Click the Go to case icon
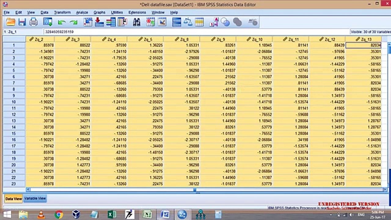 [x=88, y=22]
